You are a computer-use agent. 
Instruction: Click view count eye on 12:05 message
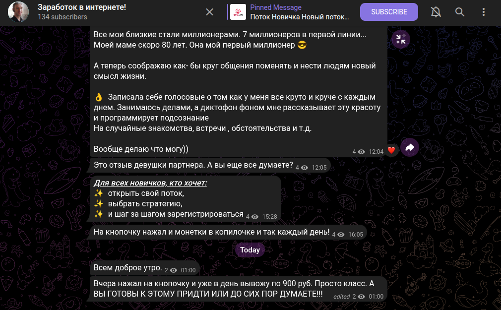pyautogui.click(x=305, y=168)
